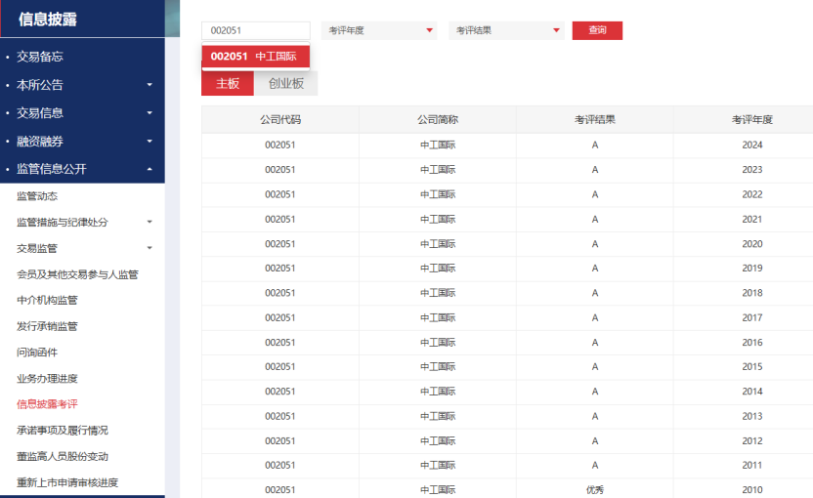Click the 查询 search button

(597, 30)
